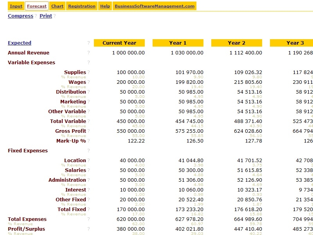Click help question mark for Distribution
Screen dimensions: 313x235
(88, 92)
